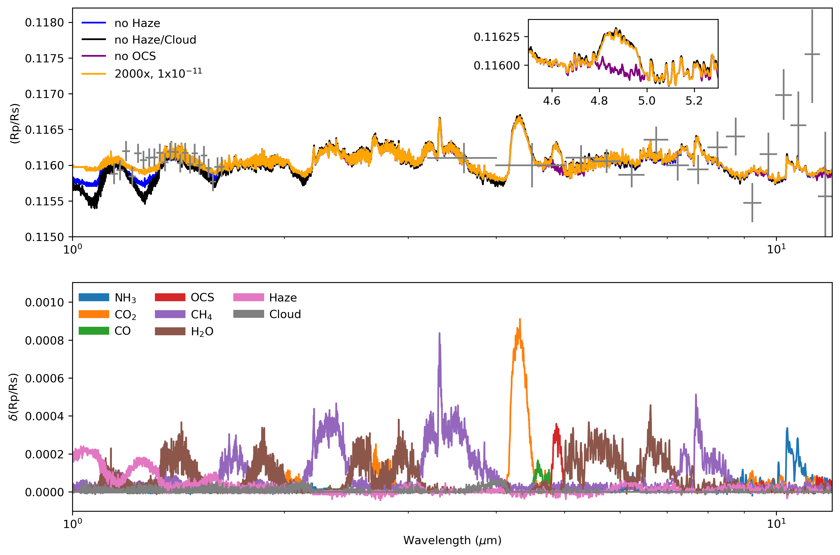Click the 0.1155 y-axis tick label
The width and height of the screenshot is (840, 555).
coord(45,202)
